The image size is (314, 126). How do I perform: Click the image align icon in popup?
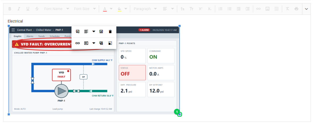pyautogui.click(x=86, y=31)
